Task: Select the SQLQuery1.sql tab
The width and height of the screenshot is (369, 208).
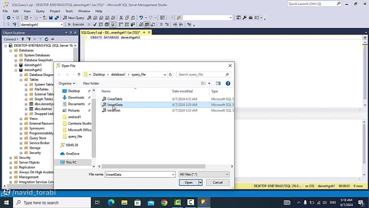Action: coord(111,32)
